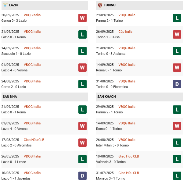Click the W badge for Lazio 2 - 0 Atromitos
The image size is (183, 182).
[x=82, y=142]
